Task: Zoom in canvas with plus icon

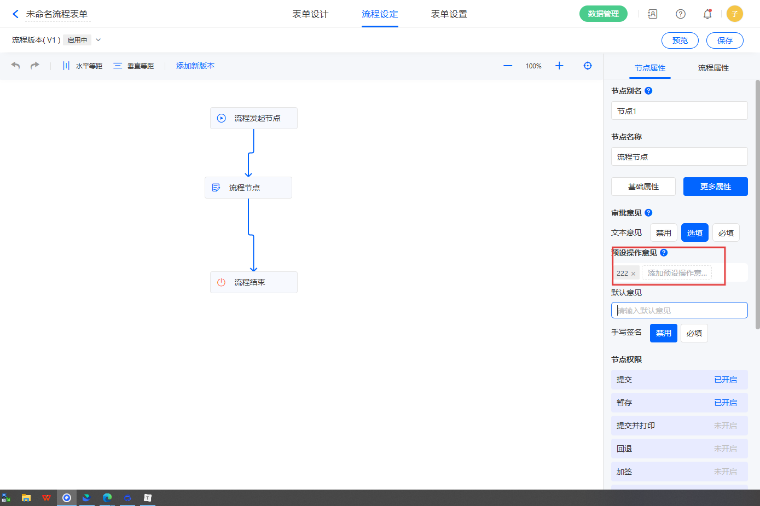Action: pyautogui.click(x=559, y=66)
